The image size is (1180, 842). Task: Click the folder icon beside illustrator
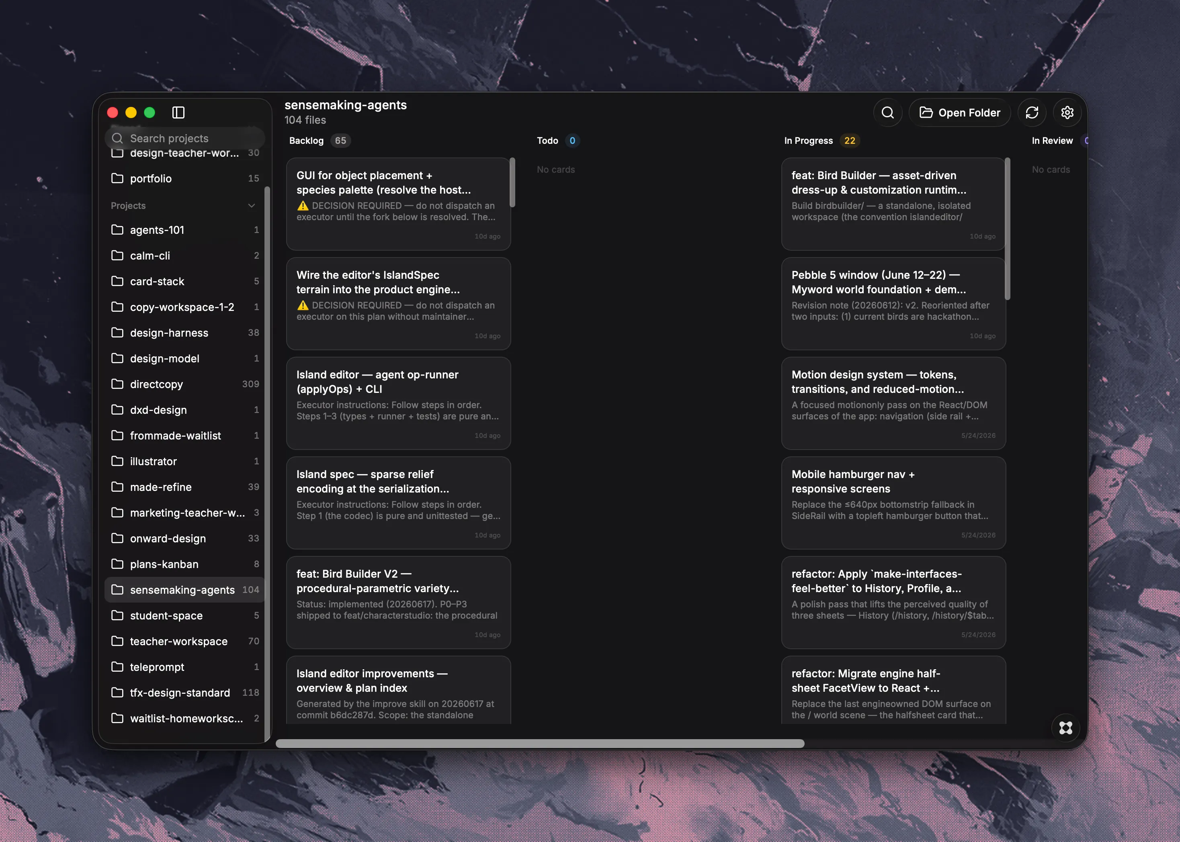[117, 461]
